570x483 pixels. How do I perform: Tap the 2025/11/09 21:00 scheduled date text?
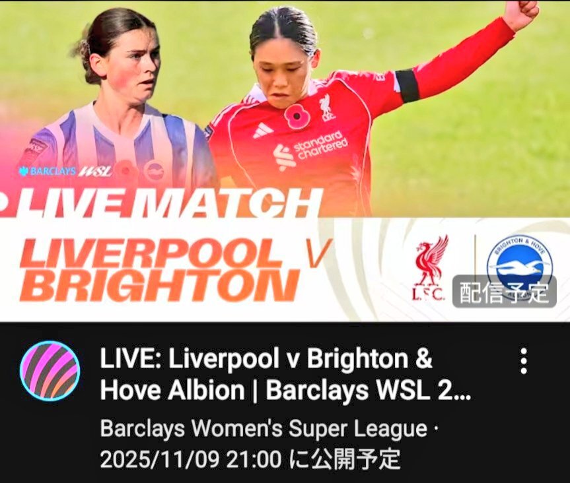click(191, 459)
